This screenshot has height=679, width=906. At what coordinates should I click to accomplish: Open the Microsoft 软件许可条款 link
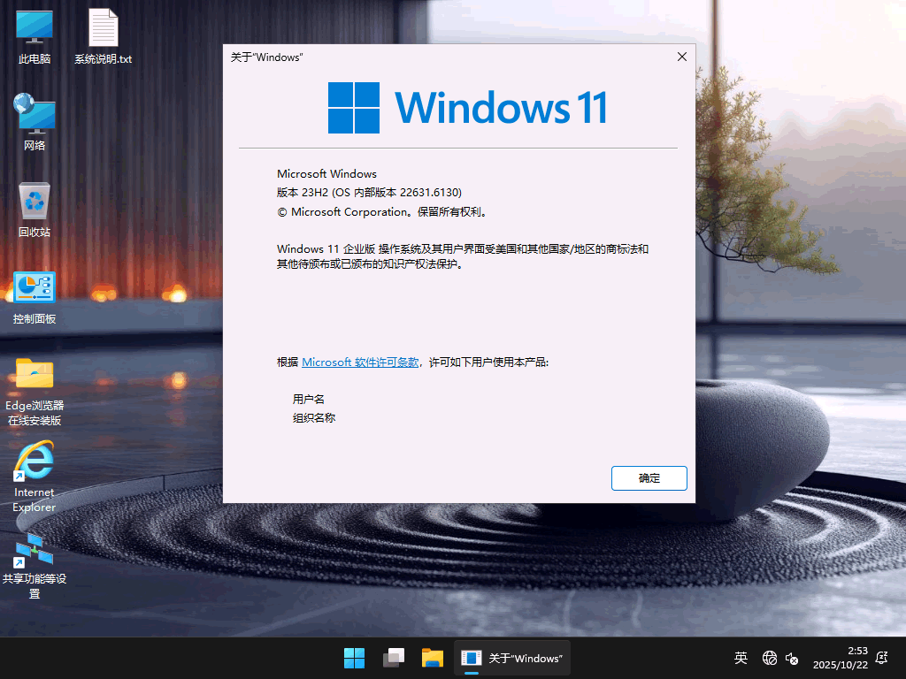click(x=360, y=362)
